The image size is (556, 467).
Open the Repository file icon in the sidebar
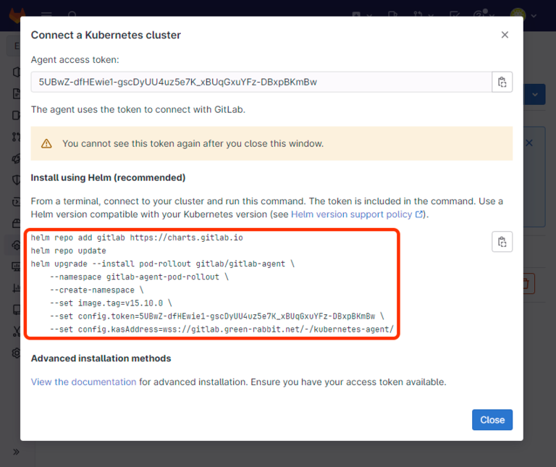[x=16, y=93]
